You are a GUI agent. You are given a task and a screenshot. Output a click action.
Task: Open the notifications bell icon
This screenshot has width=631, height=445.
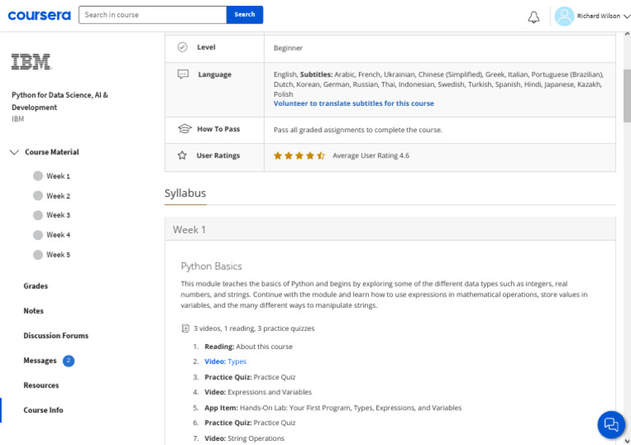(534, 16)
